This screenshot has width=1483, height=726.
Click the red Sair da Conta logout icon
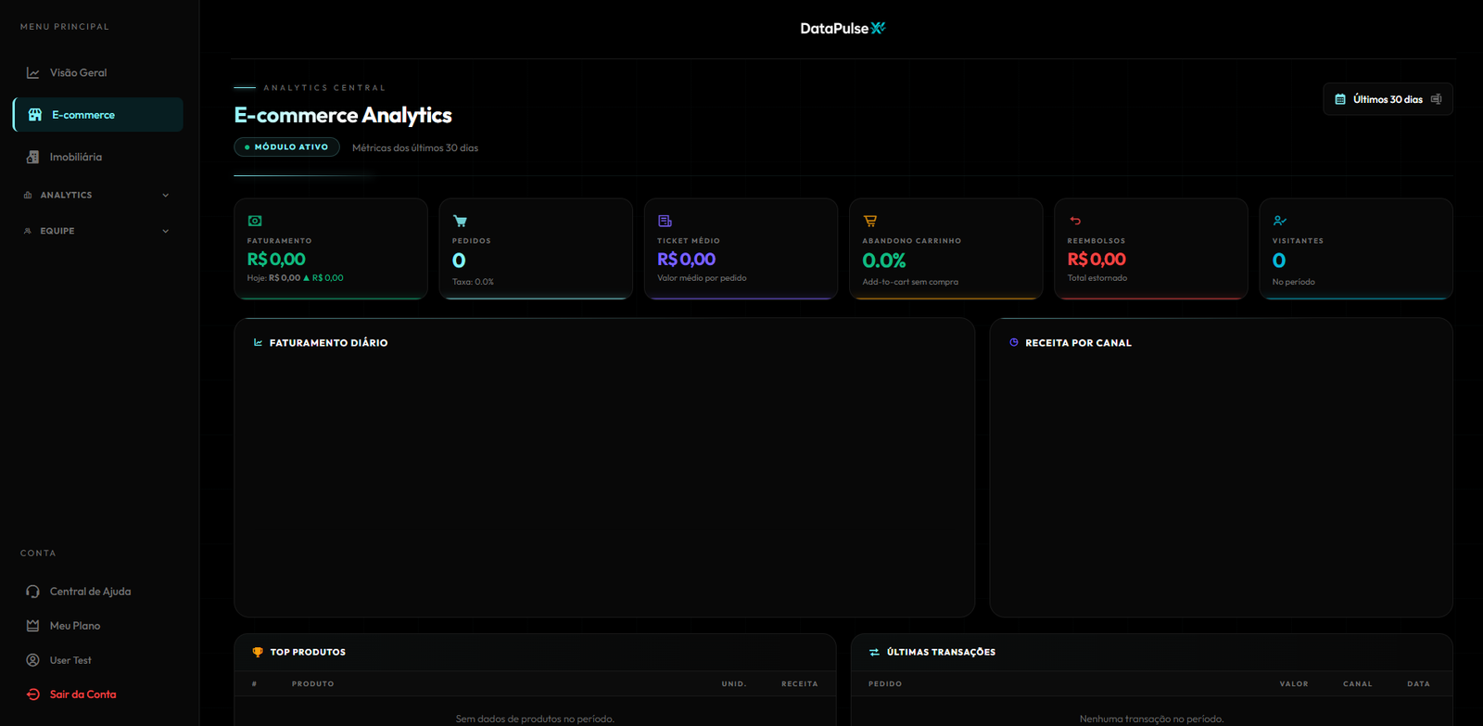point(33,694)
